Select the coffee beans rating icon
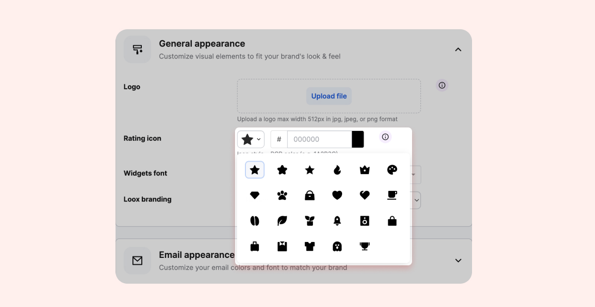595x307 pixels. (x=255, y=221)
